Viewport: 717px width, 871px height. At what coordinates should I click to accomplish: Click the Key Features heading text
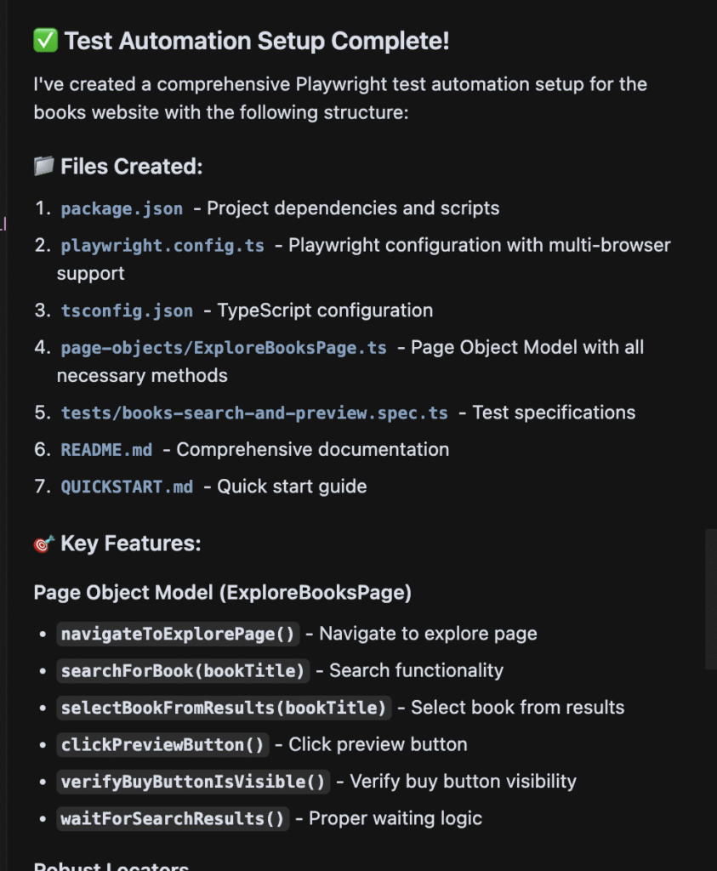pyautogui.click(x=130, y=544)
